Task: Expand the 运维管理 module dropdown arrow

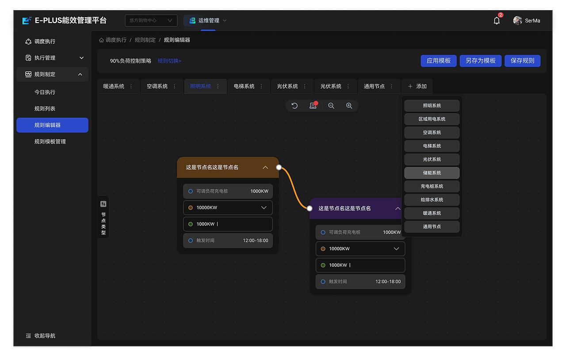Action: tap(225, 20)
